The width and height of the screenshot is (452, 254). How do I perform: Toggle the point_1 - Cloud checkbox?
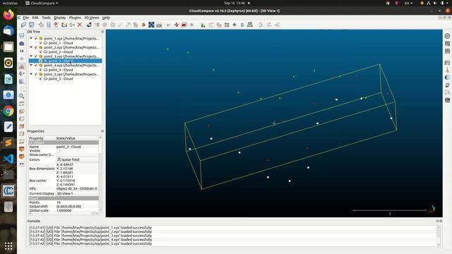[x=40, y=43]
